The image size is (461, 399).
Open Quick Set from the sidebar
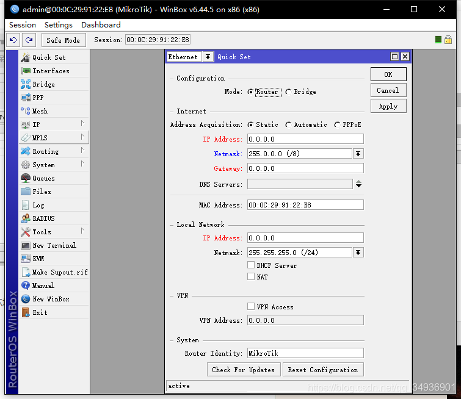pos(54,57)
